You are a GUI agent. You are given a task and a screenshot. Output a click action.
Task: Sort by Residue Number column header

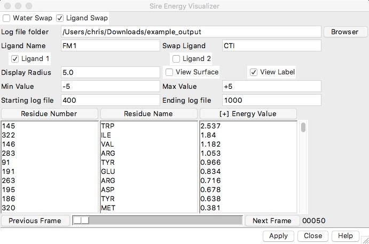(x=50, y=114)
